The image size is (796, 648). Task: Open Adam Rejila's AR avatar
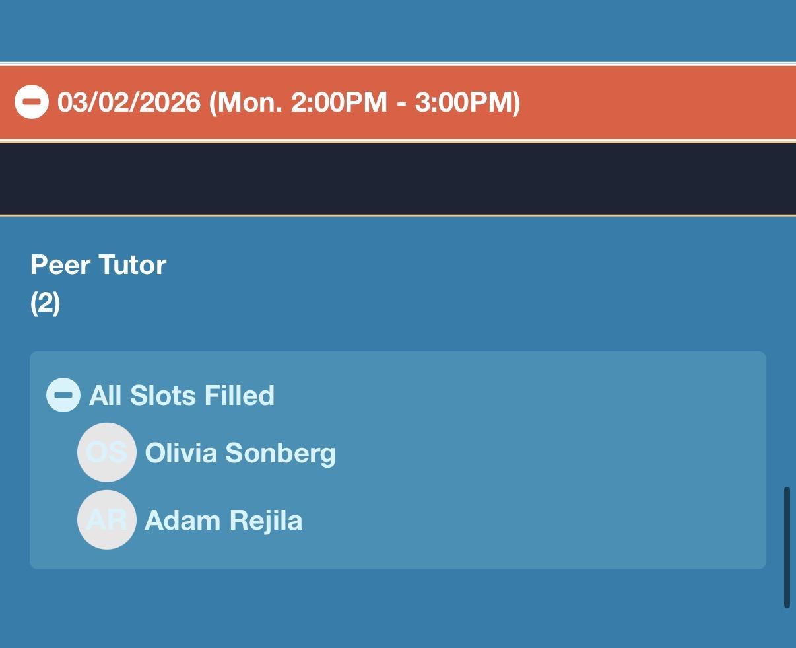pyautogui.click(x=107, y=520)
